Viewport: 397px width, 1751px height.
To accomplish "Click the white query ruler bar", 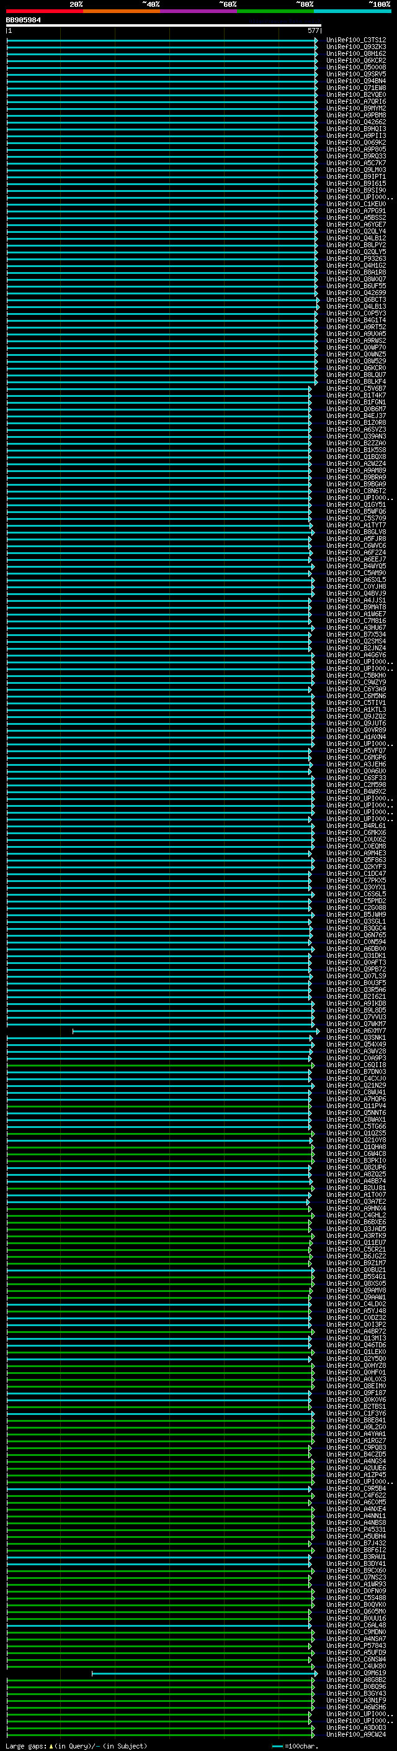I will pos(164,25).
